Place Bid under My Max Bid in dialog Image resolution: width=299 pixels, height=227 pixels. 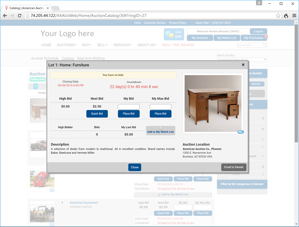[161, 114]
